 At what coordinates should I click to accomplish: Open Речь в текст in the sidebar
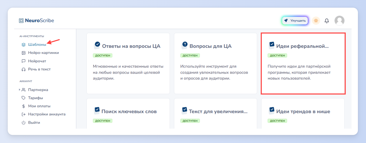point(39,69)
